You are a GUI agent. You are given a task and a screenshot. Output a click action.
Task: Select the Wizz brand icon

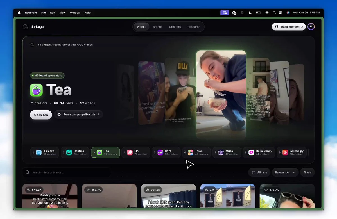coord(160,152)
